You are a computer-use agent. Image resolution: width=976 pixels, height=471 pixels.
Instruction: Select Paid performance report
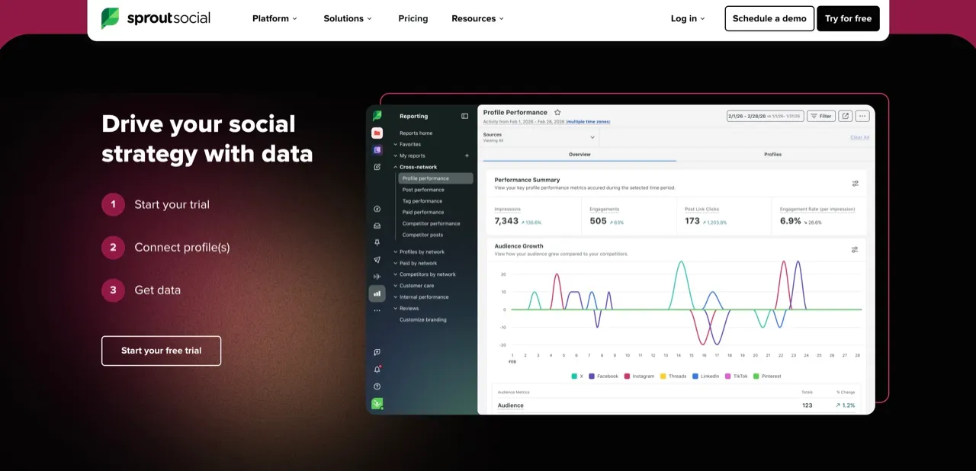click(423, 213)
